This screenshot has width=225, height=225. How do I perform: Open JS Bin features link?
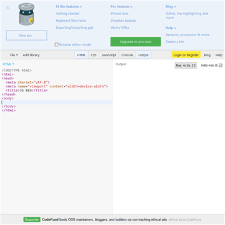coord(69,7)
